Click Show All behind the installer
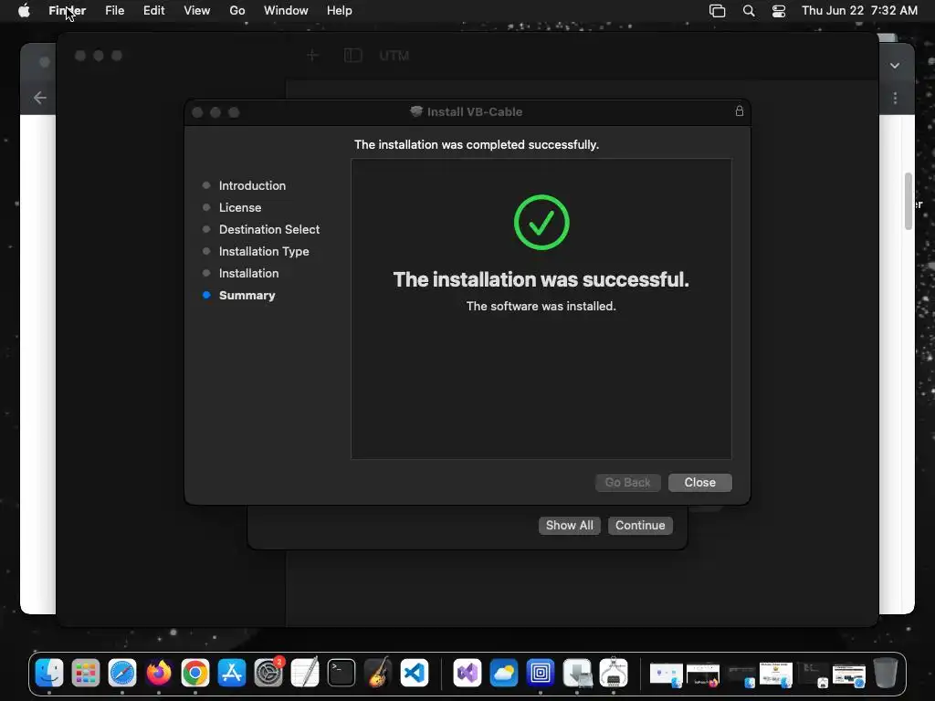935x701 pixels. tap(570, 525)
